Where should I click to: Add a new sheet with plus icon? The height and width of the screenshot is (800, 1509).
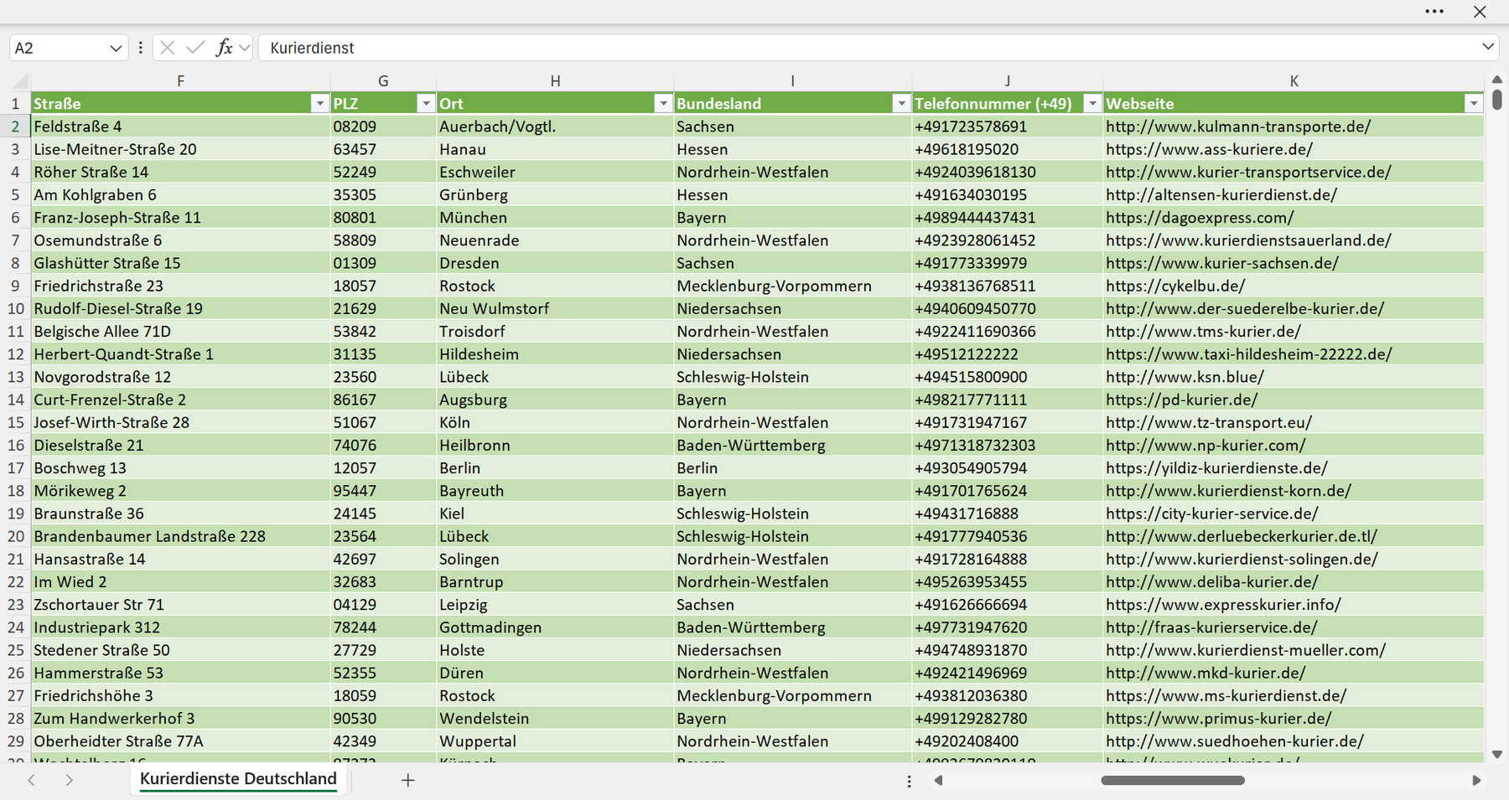coord(408,780)
